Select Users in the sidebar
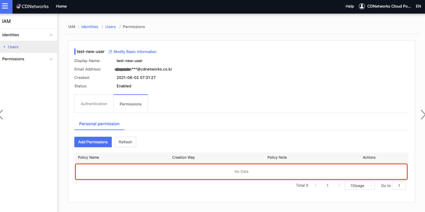Image resolution: width=425 pixels, height=212 pixels. pos(13,47)
